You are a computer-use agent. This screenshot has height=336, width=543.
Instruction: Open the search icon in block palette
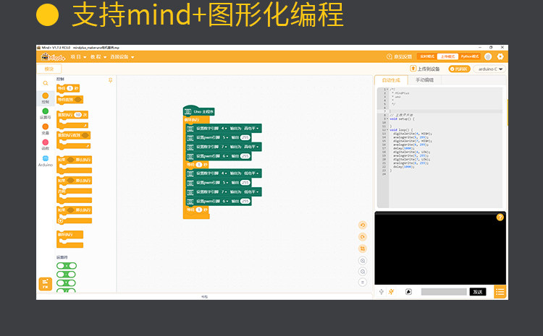tap(46, 83)
